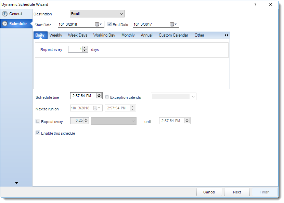
Task: Adjust Repeat every days spinner
Action: click(85, 49)
